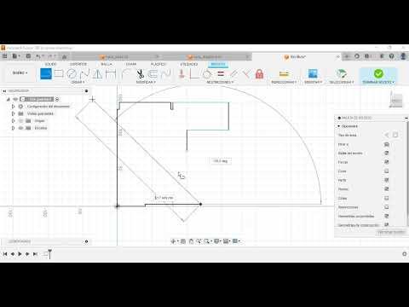Screen dimensions: 409x307
Task: Click the Save icon
Action: 28,56
